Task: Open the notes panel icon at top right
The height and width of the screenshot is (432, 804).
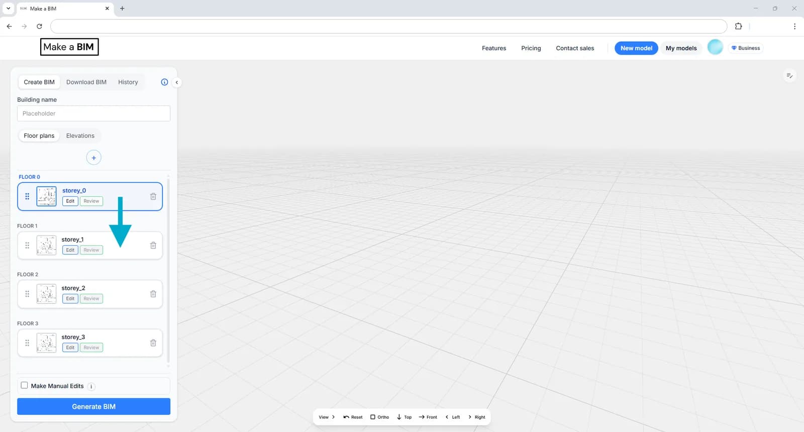Action: pos(789,76)
